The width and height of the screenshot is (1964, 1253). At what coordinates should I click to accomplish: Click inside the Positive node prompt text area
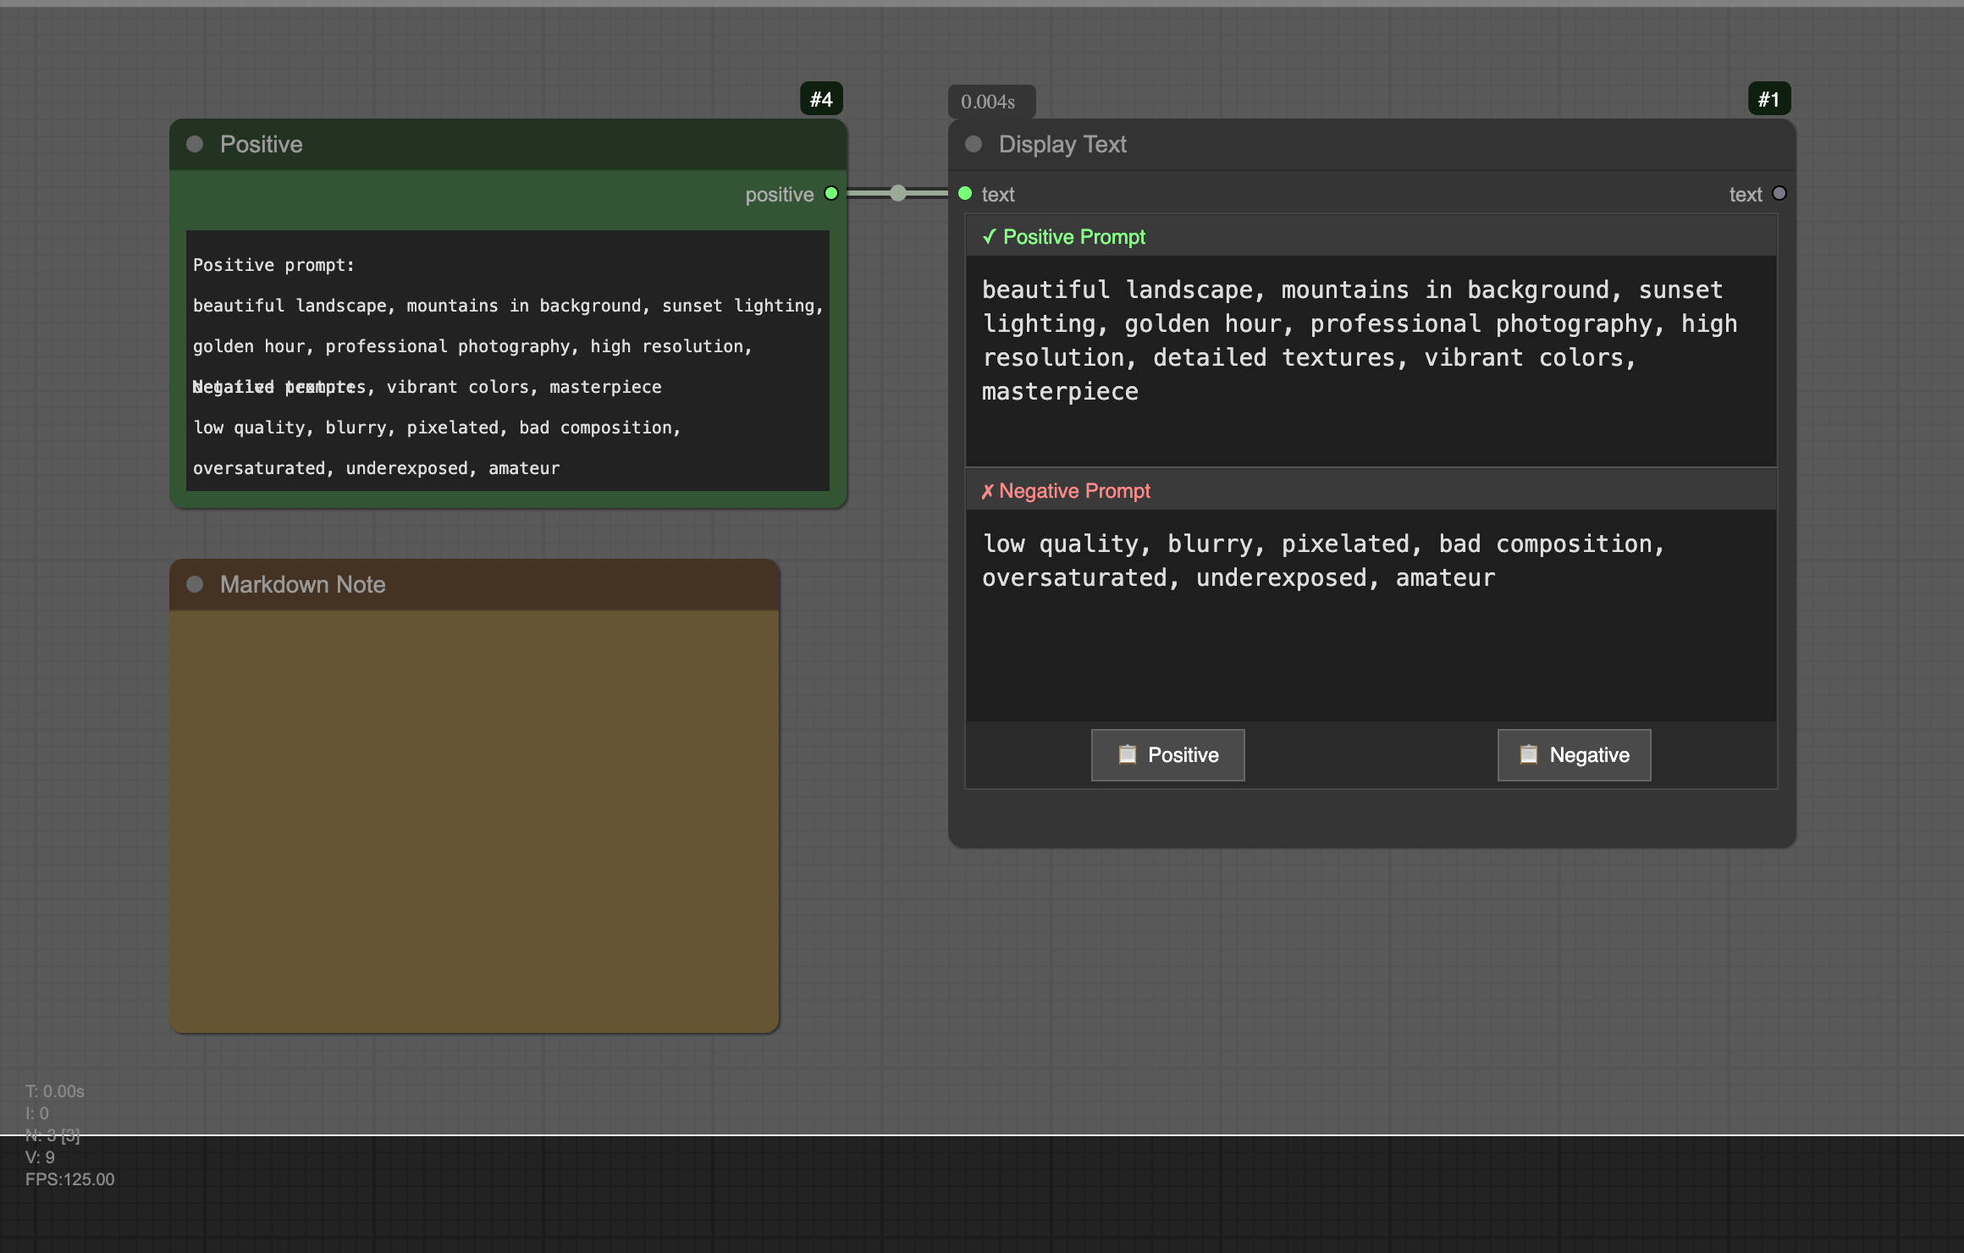tap(508, 361)
